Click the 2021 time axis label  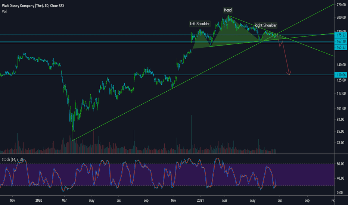click(201, 201)
